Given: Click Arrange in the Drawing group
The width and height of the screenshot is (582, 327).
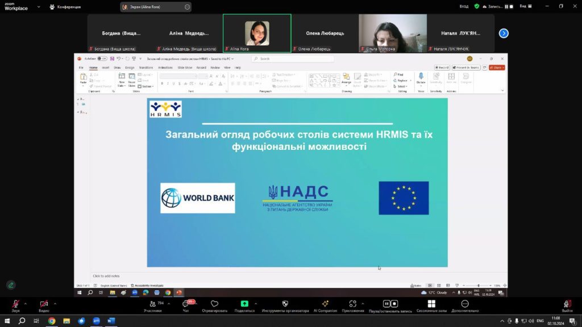Looking at the screenshot, I should [346, 78].
